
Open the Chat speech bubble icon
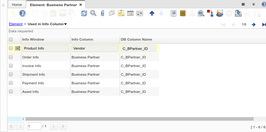112,13
